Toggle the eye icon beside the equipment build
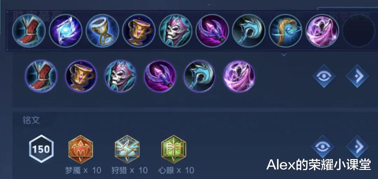 (324, 76)
